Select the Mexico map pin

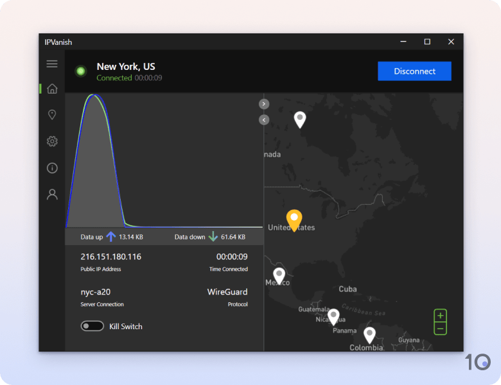click(279, 276)
